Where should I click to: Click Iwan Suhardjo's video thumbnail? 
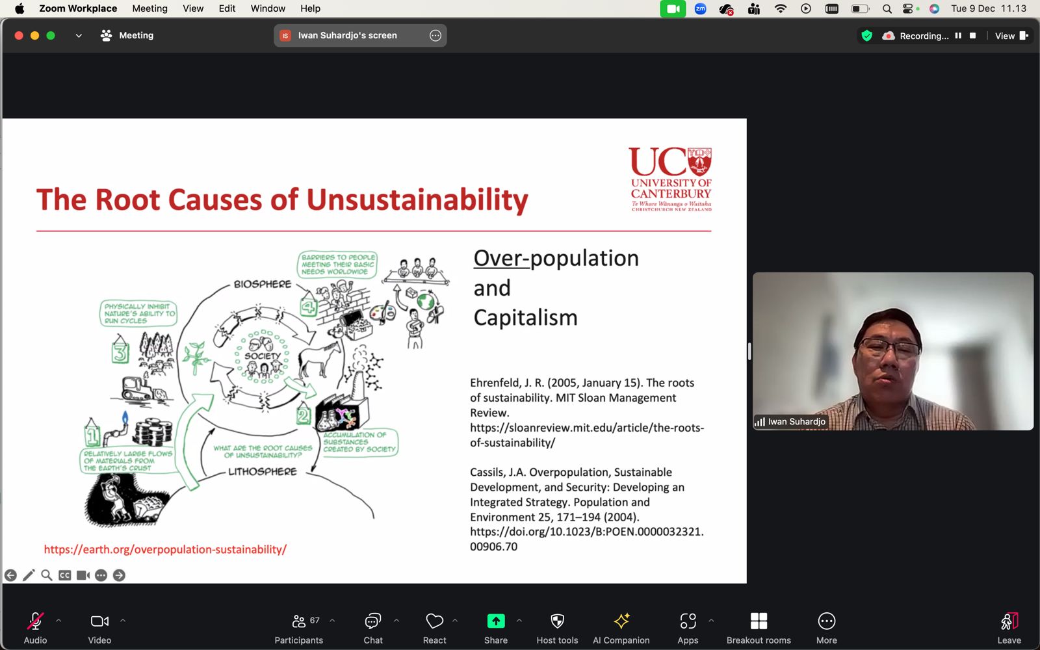tap(892, 351)
